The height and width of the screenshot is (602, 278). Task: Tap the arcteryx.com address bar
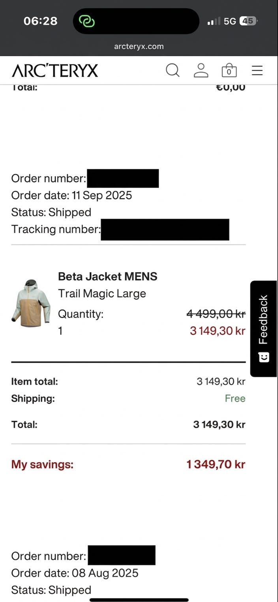139,46
